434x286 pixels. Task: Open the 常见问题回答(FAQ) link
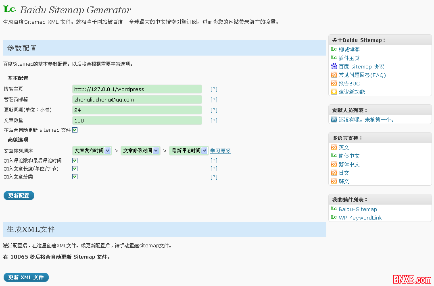[362, 75]
